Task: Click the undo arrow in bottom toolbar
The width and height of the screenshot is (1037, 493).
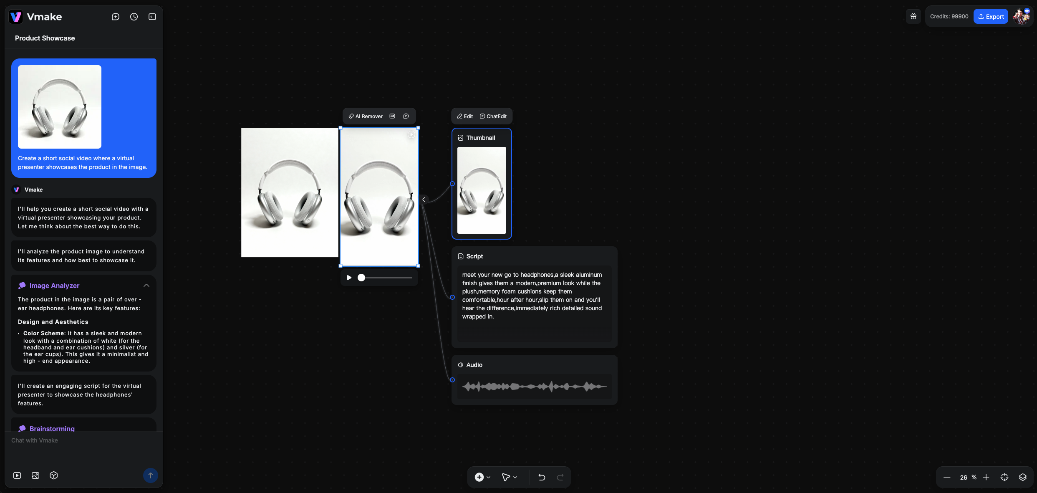Action: click(x=542, y=477)
